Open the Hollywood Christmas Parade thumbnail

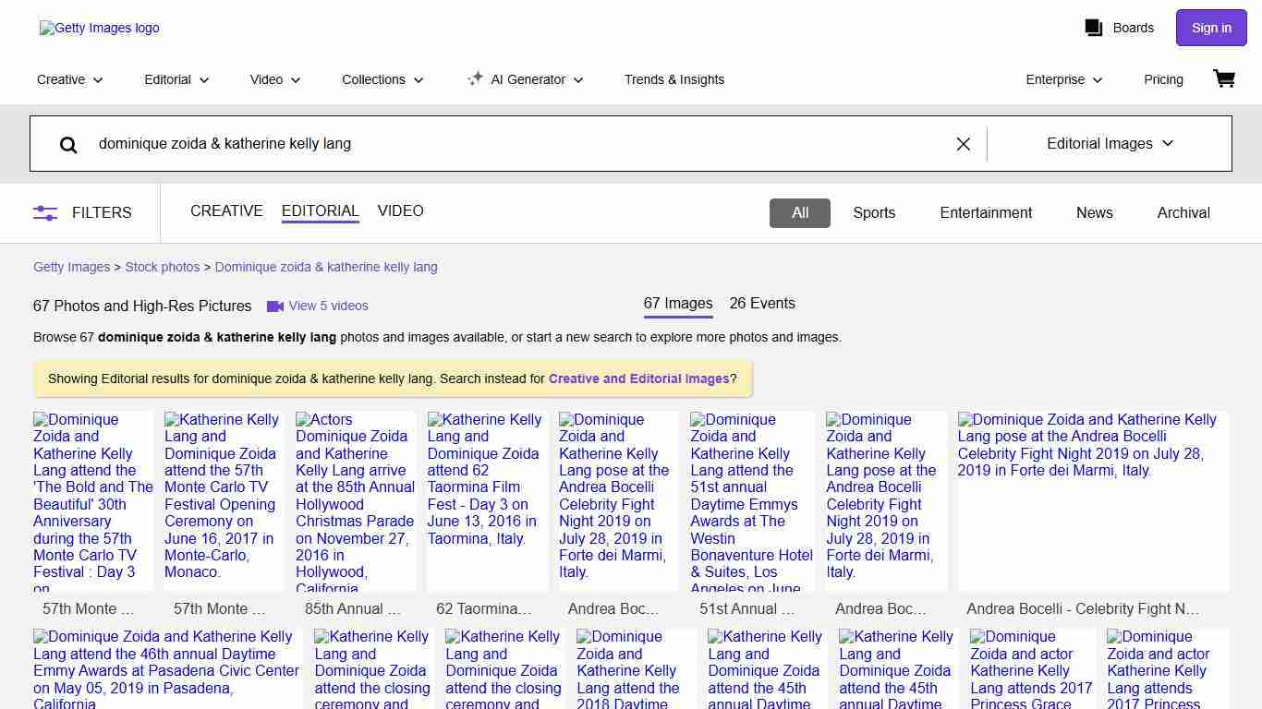point(355,501)
